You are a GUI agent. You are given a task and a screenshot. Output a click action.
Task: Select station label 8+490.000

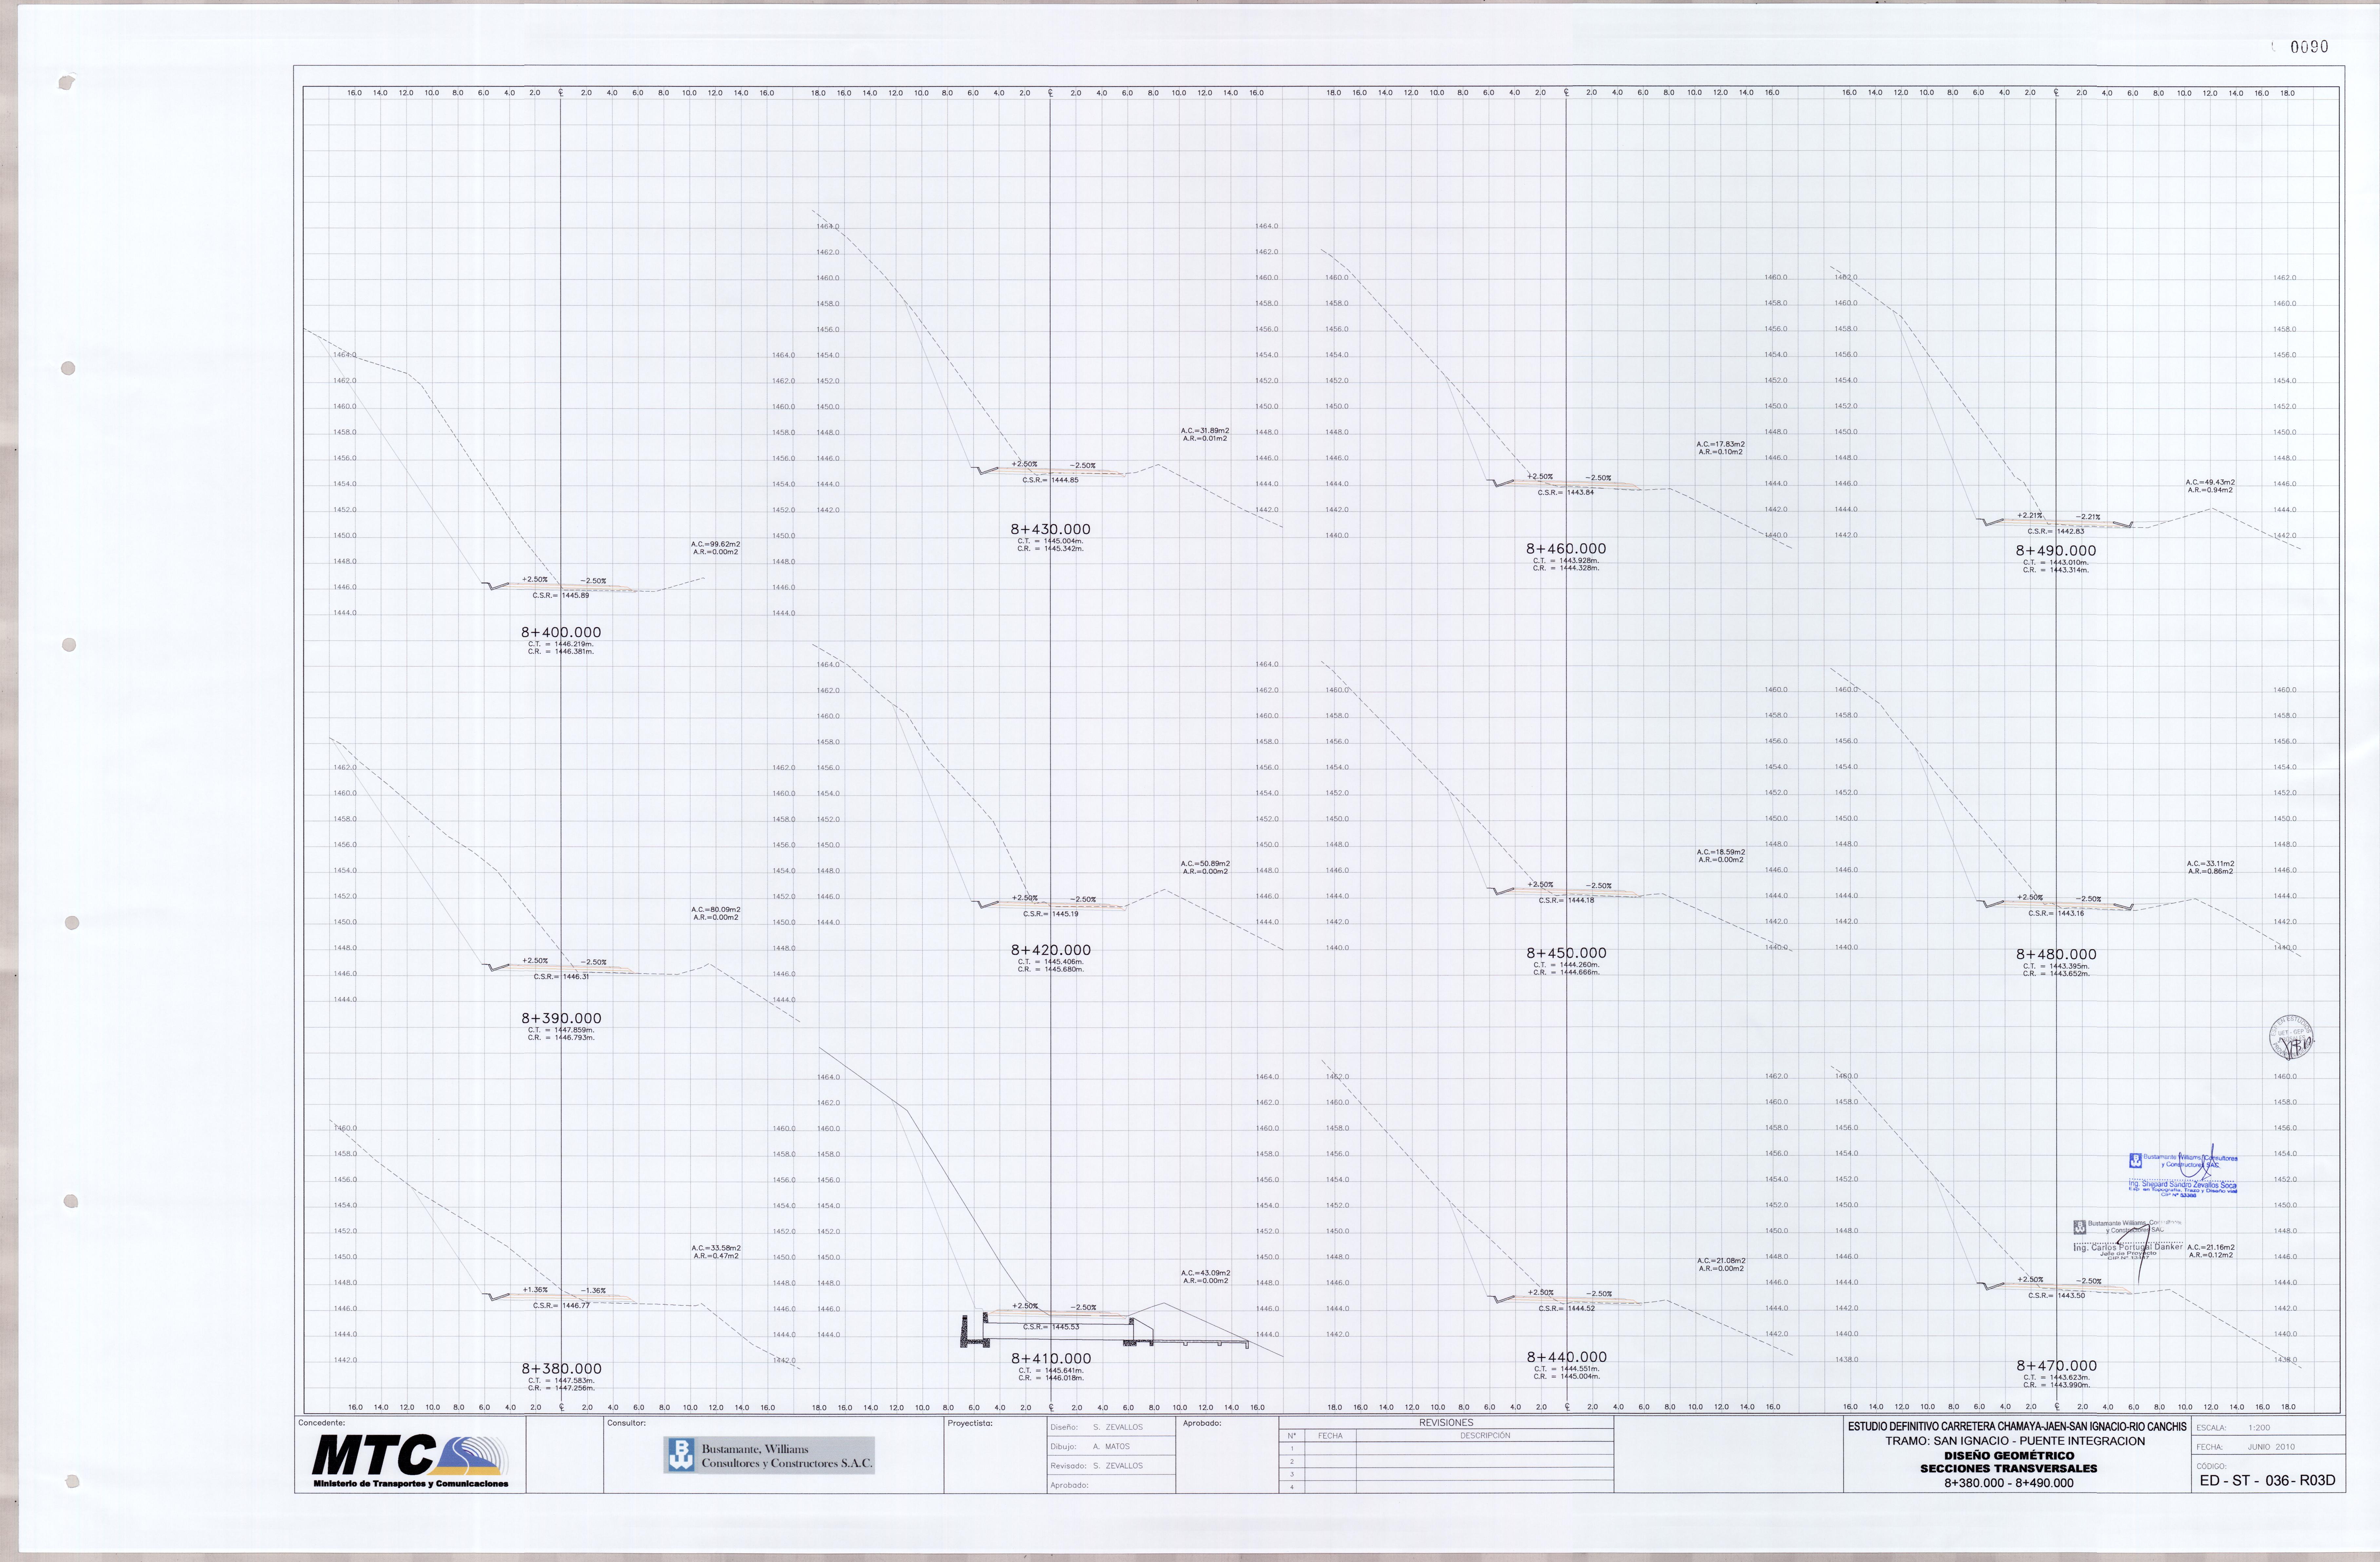pos(2056,551)
